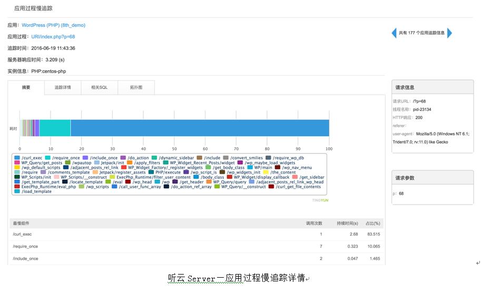Toggle ExecPhp_Runtime/eval_php legend swatch

(x=17, y=187)
